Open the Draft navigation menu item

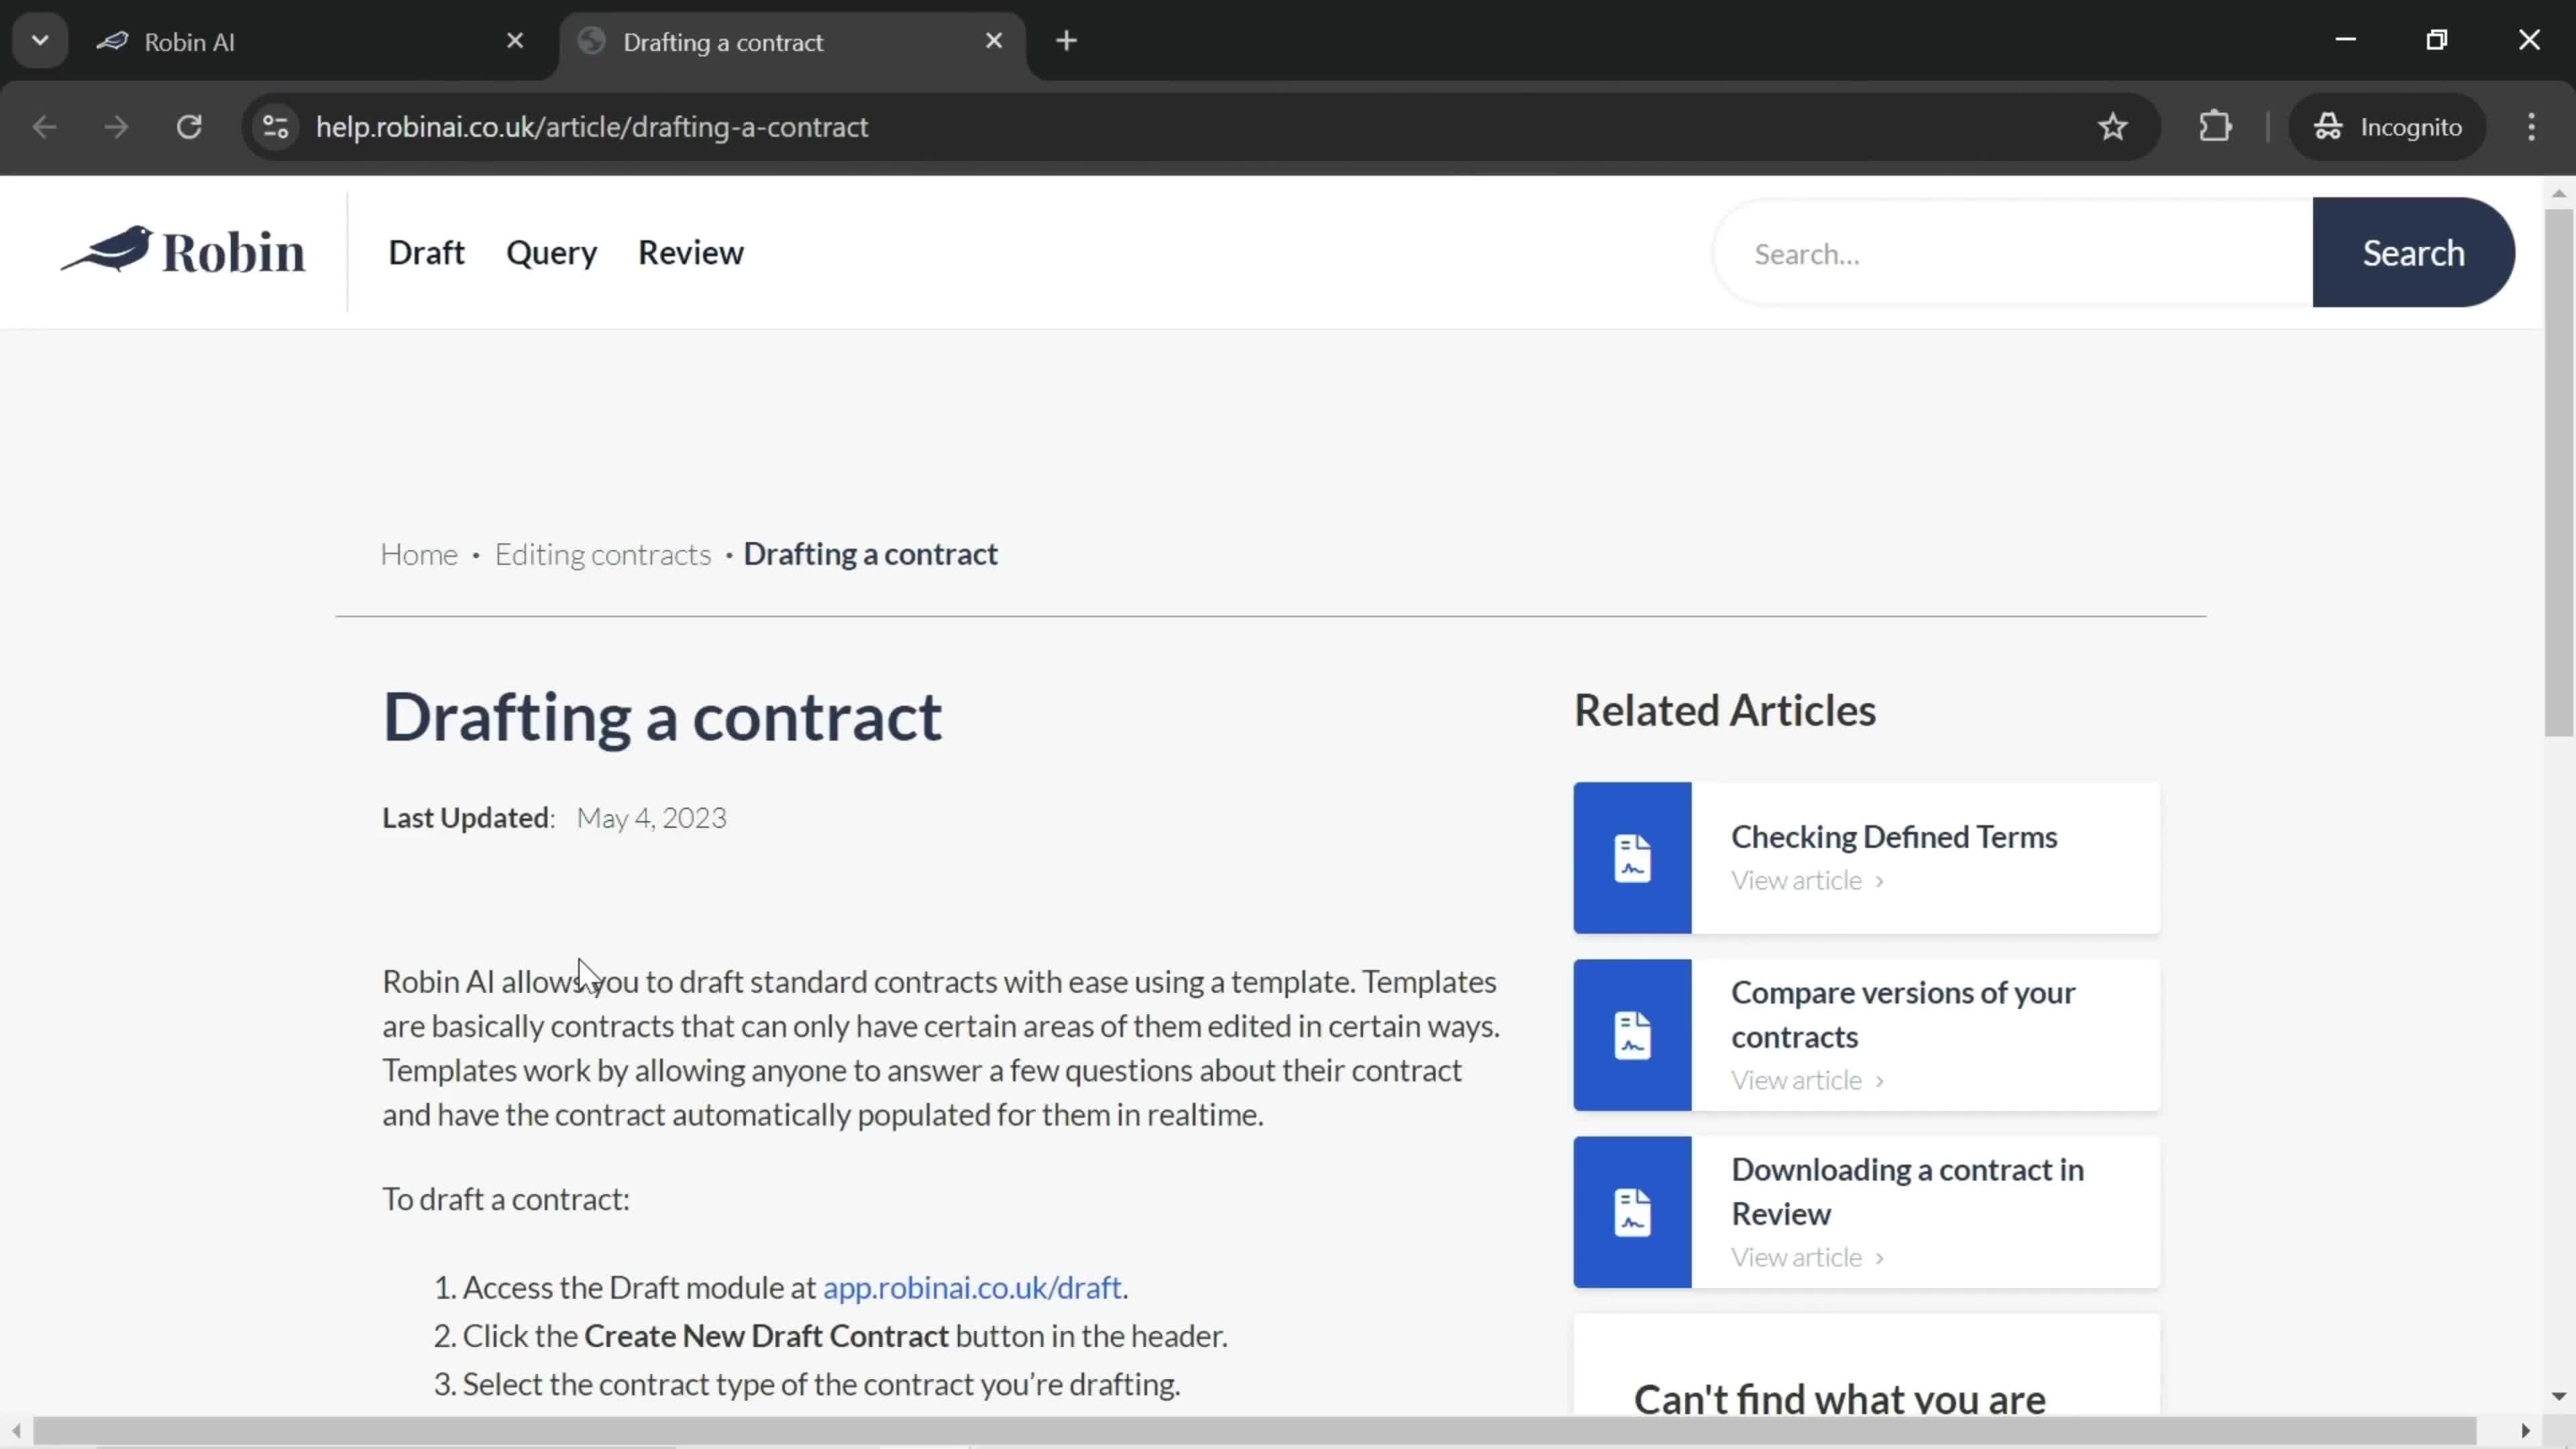(426, 253)
